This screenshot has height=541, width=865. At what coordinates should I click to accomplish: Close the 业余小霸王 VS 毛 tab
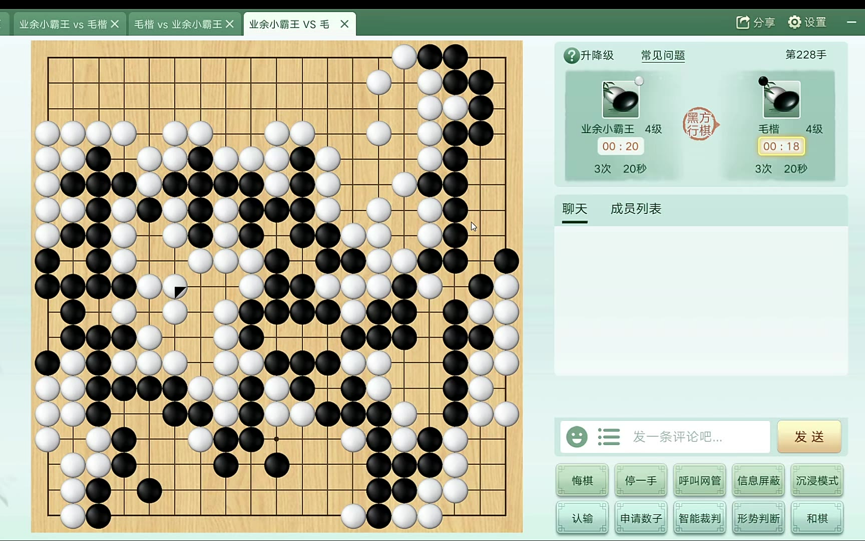pos(344,24)
